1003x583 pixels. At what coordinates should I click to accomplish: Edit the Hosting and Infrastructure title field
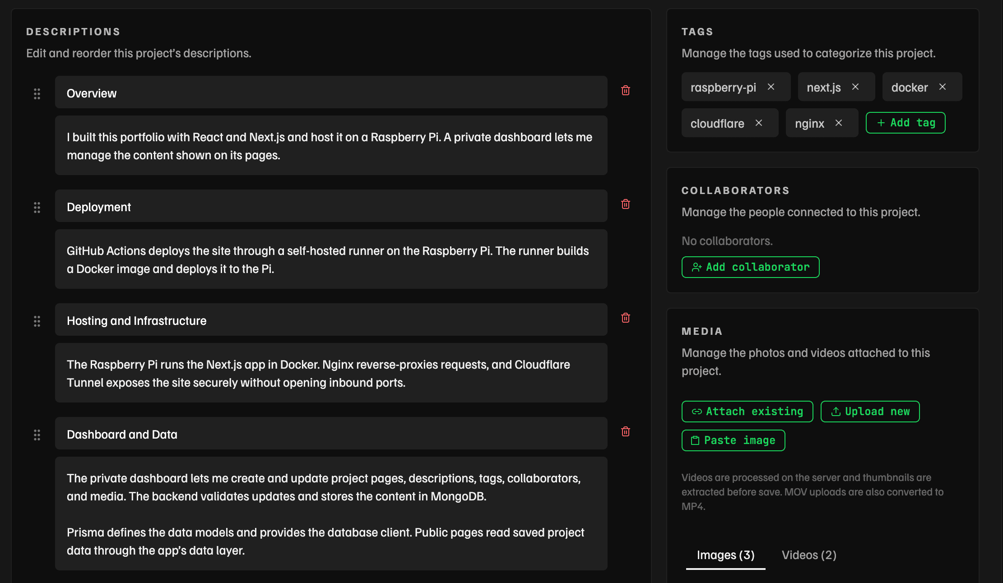tap(331, 319)
